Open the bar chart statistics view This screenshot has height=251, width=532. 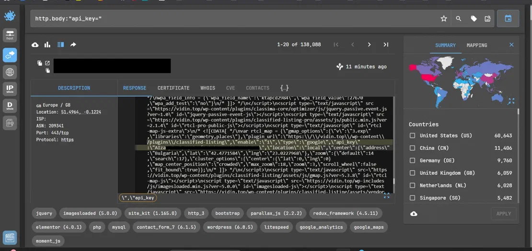click(x=47, y=45)
